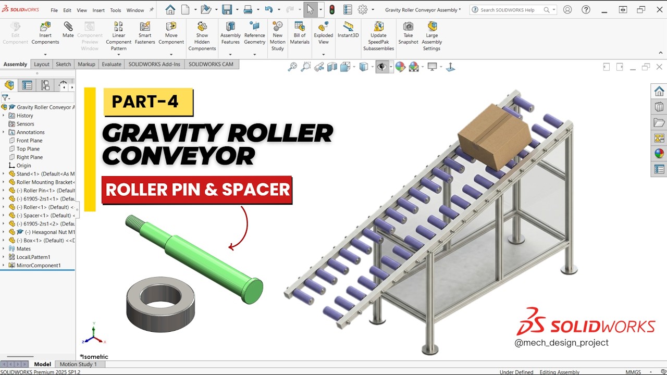Image resolution: width=667 pixels, height=375 pixels.
Task: Click the Home icon in the top toolbar
Action: pyautogui.click(x=170, y=10)
